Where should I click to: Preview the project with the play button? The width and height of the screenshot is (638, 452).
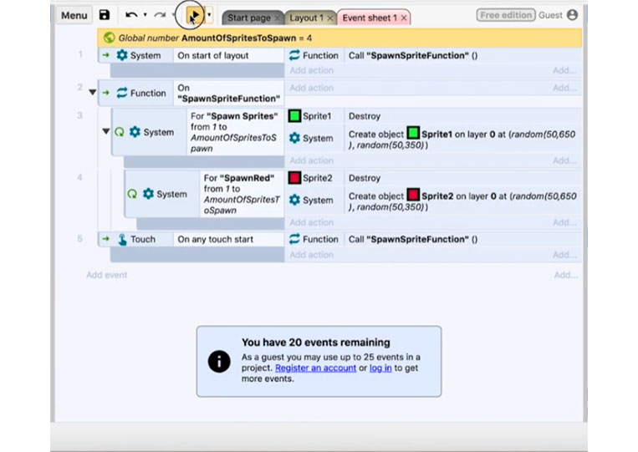coord(195,15)
